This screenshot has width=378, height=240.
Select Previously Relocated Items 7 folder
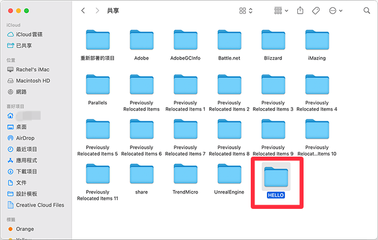[185, 129]
